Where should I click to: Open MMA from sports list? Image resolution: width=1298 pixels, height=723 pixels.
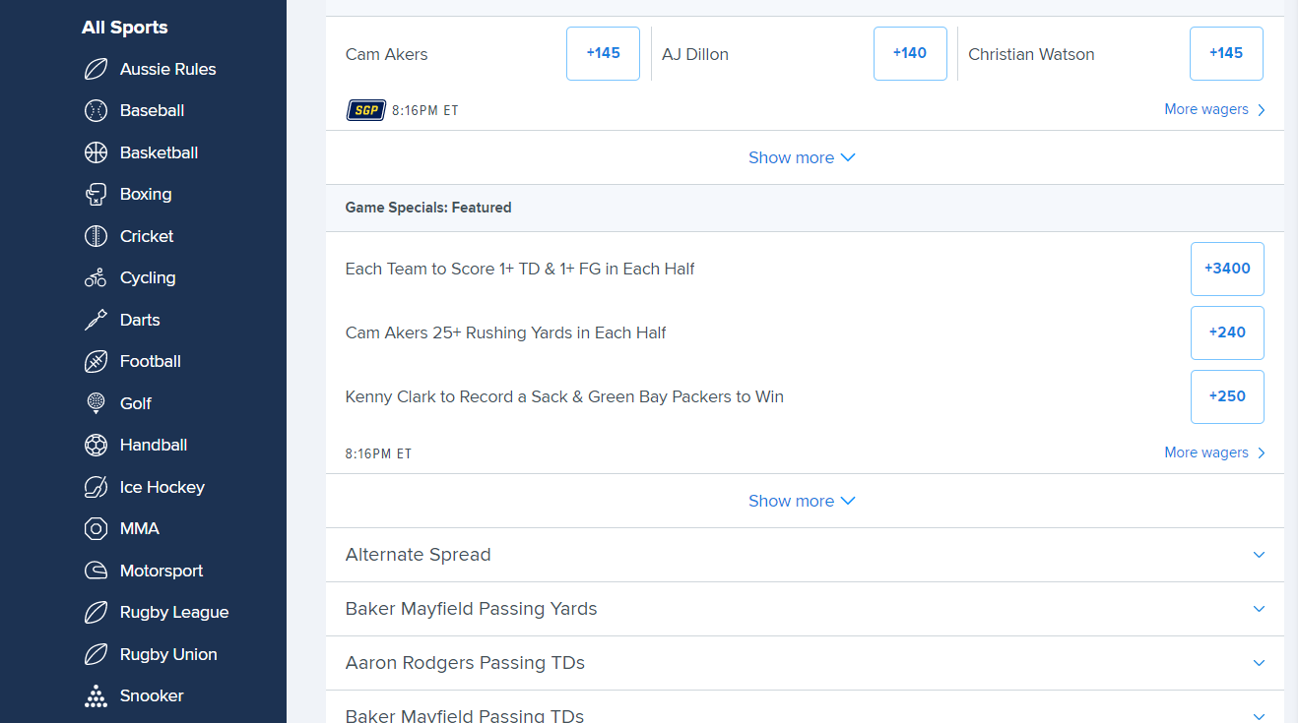click(140, 528)
